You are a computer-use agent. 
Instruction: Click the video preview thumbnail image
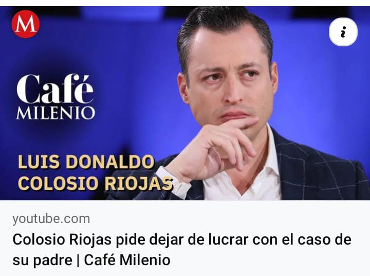185,103
